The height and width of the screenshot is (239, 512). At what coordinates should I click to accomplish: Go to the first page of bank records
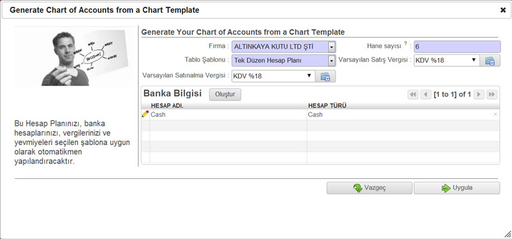coord(413,95)
